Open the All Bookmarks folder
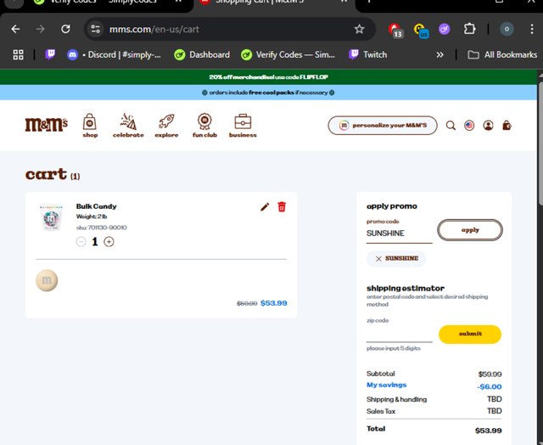This screenshot has width=543, height=445. [502, 54]
